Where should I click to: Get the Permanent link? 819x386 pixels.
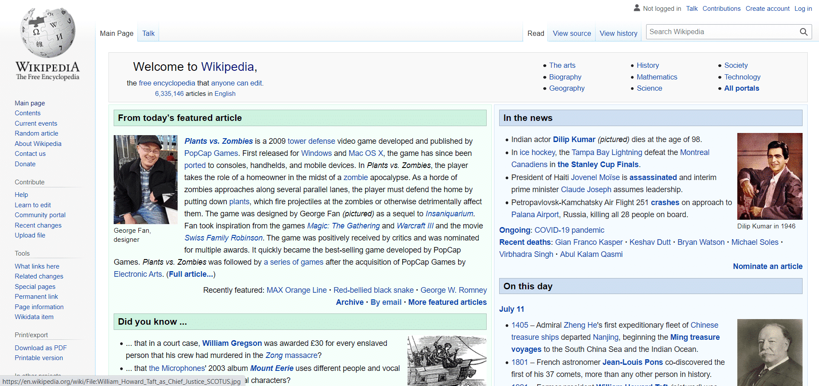(x=36, y=297)
